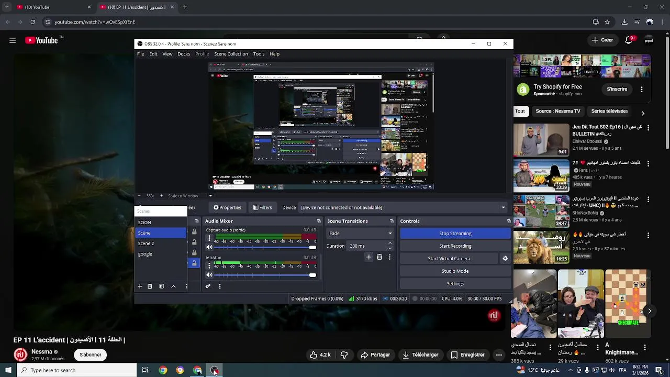Image resolution: width=670 pixels, height=377 pixels.
Task: Mute Capture audio (sortie) speaker icon
Action: (209, 247)
